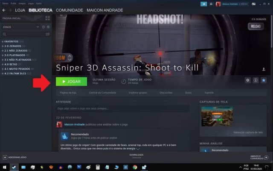273x171 pixels.
Task: Toggle the ready-to-play filter icon
Action: click(48, 27)
